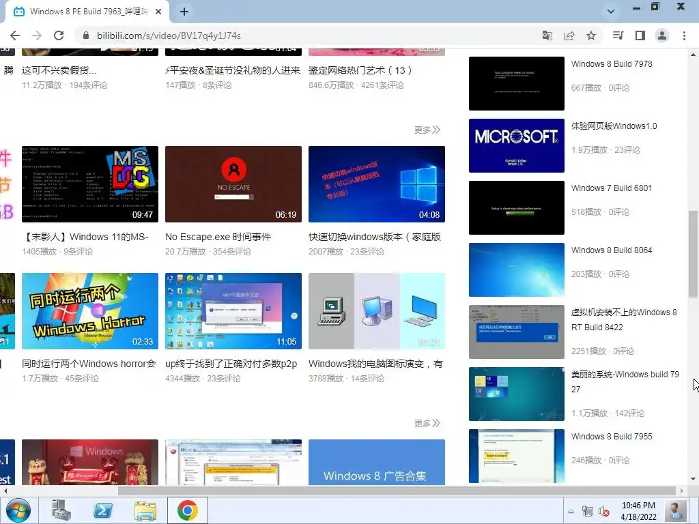
Task: Open the Windows Start button
Action: [18, 510]
